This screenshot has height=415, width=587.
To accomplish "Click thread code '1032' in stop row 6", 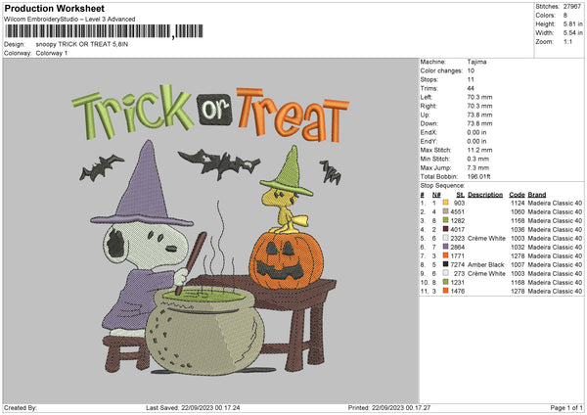I will pos(518,248).
